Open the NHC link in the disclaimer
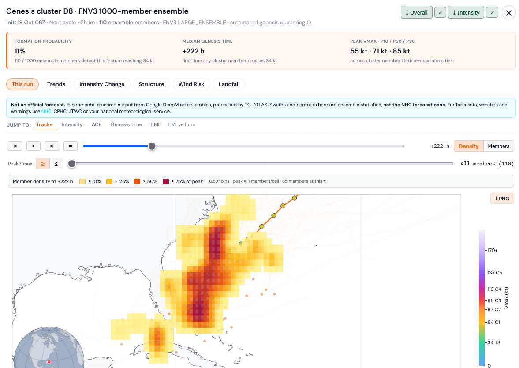The image size is (519, 368). [x=46, y=111]
